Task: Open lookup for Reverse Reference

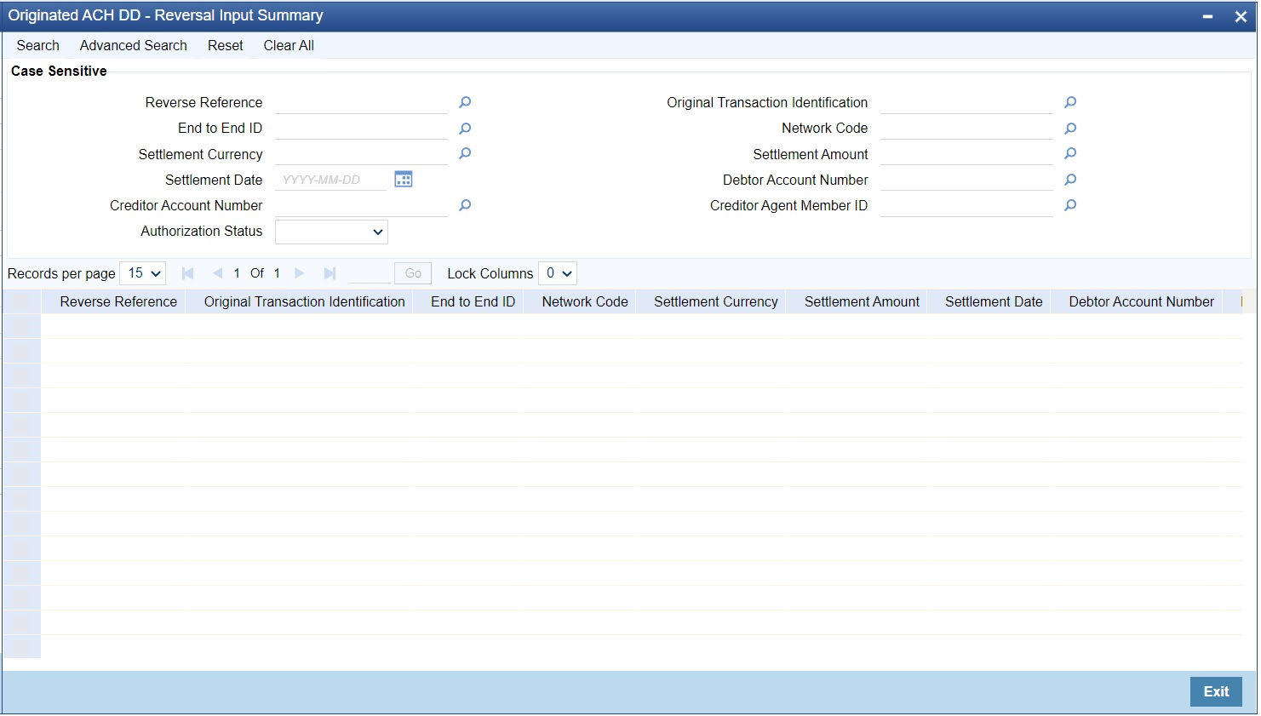Action: coord(465,102)
